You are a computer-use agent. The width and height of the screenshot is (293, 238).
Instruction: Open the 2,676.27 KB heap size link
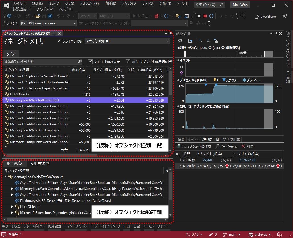point(247,160)
